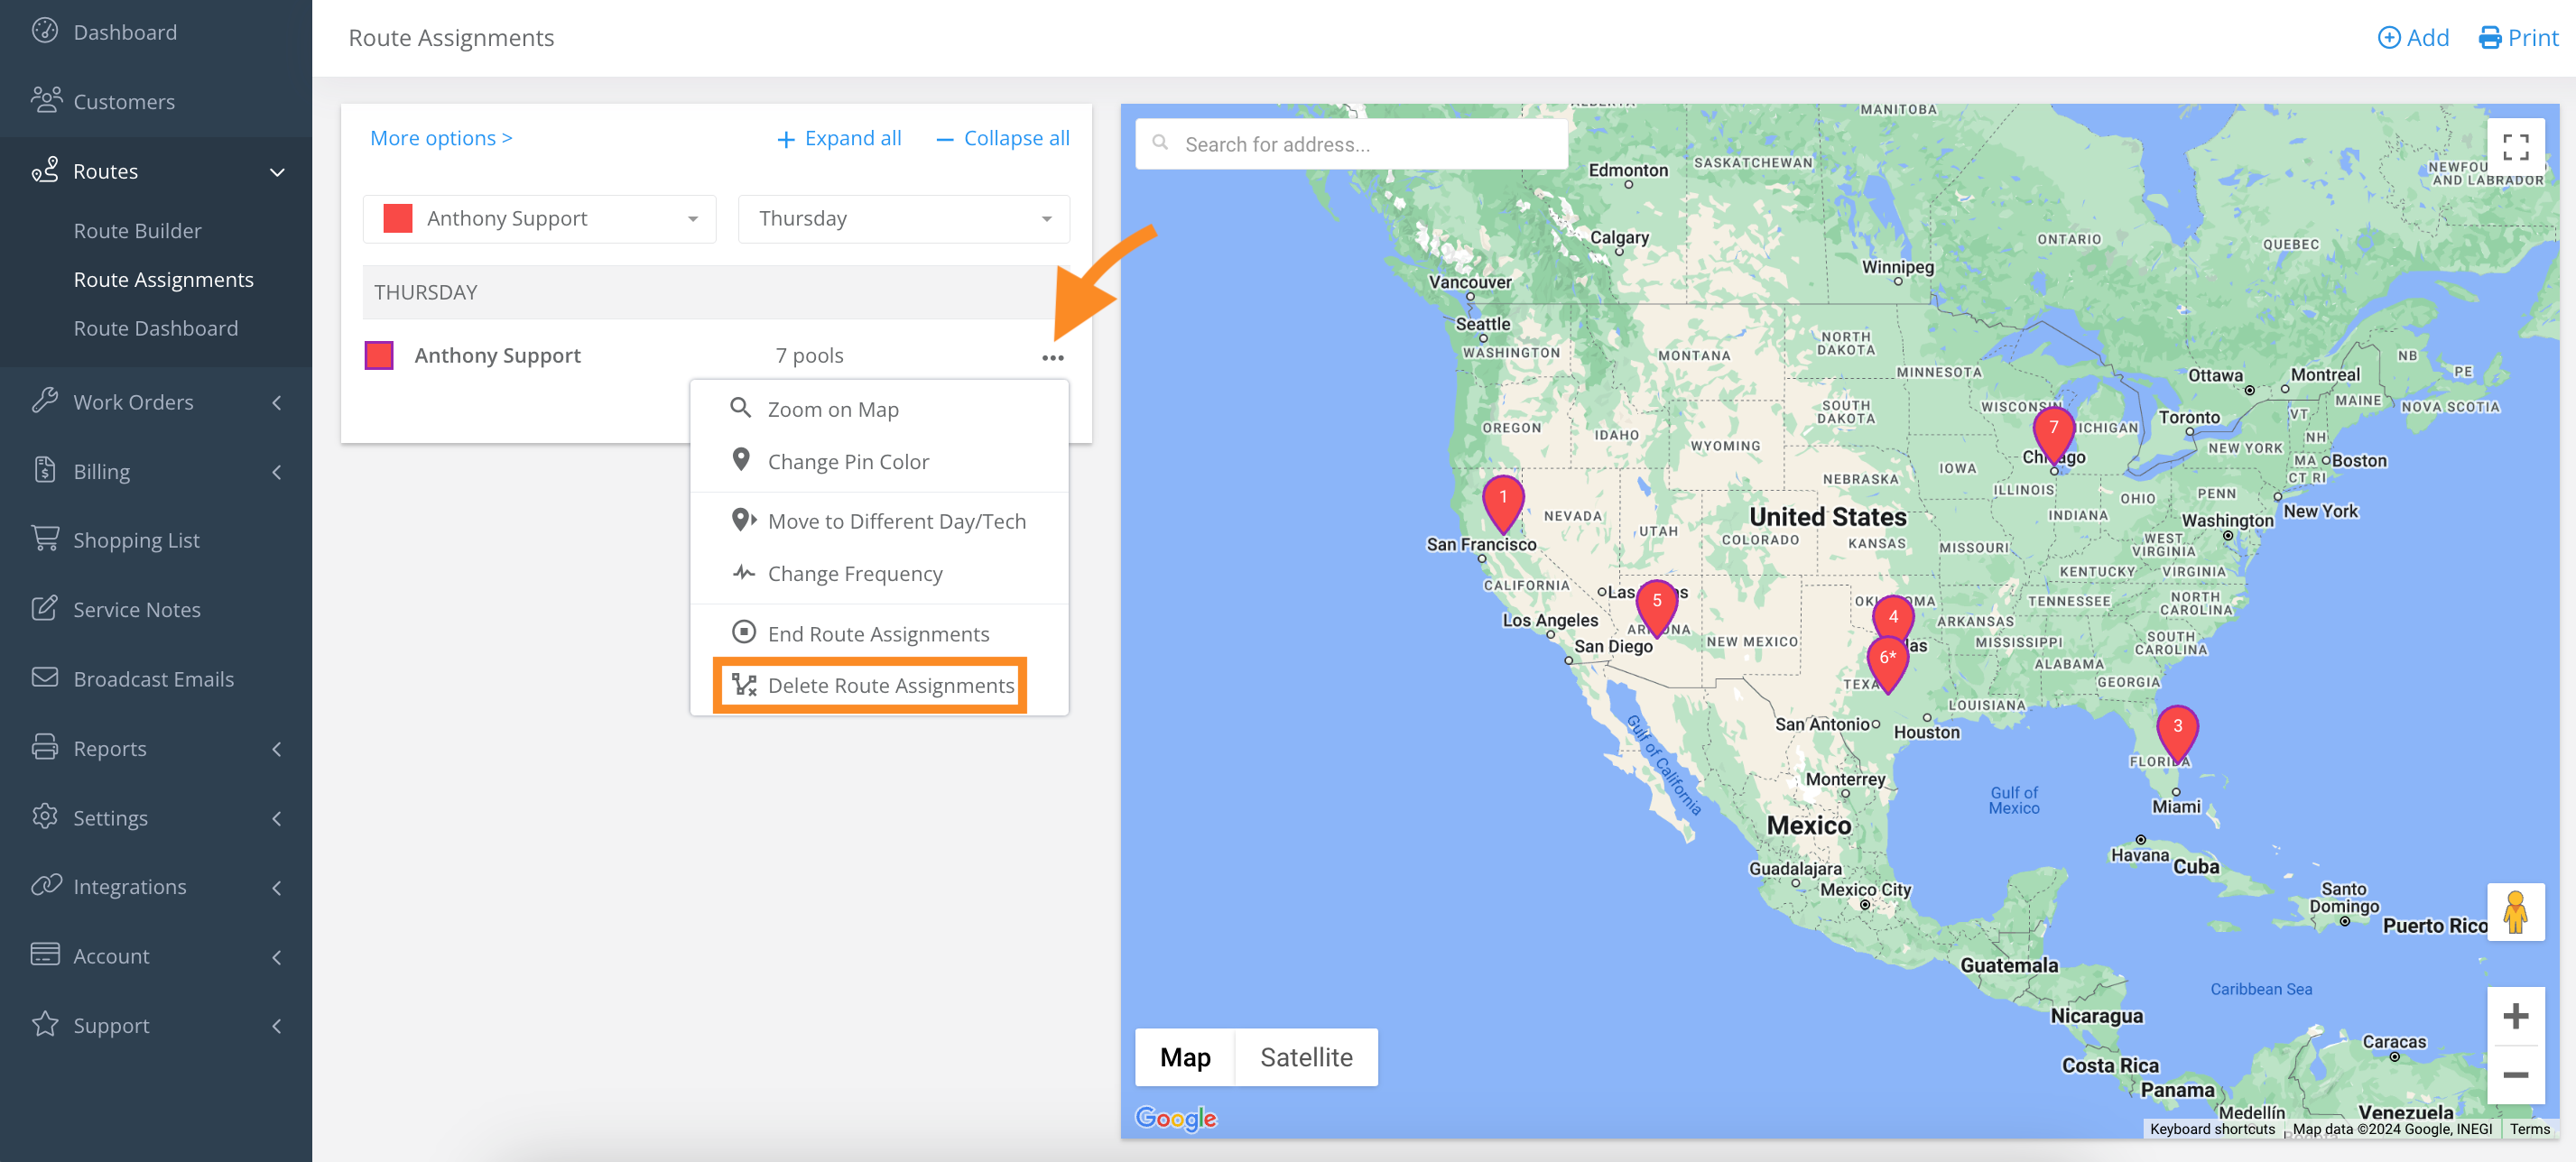This screenshot has width=2576, height=1162.
Task: Click the Street View pegman icon
Action: [2515, 912]
